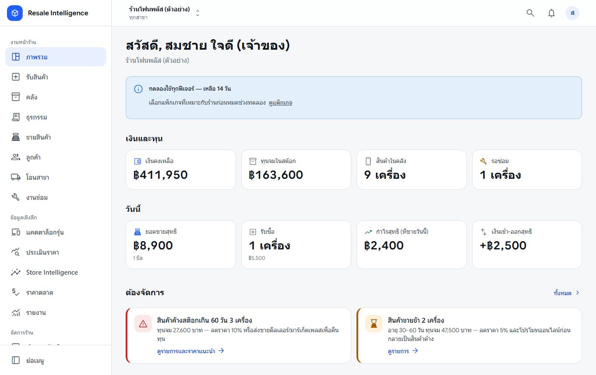Image resolution: width=596 pixels, height=375 pixels.
Task: Click the Store Intelligence graph icon
Action: 16,272
